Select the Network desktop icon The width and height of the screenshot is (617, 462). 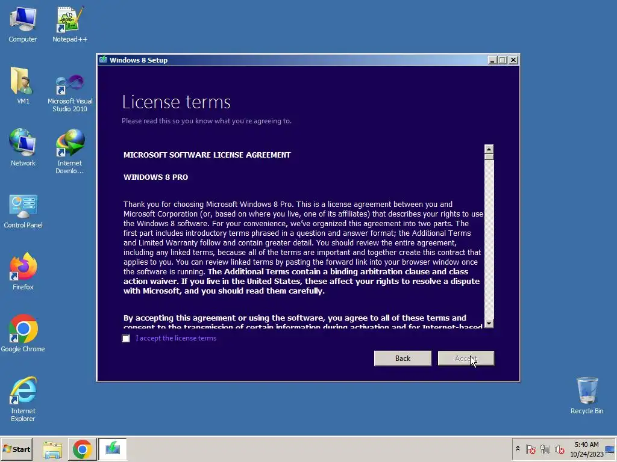(x=23, y=148)
